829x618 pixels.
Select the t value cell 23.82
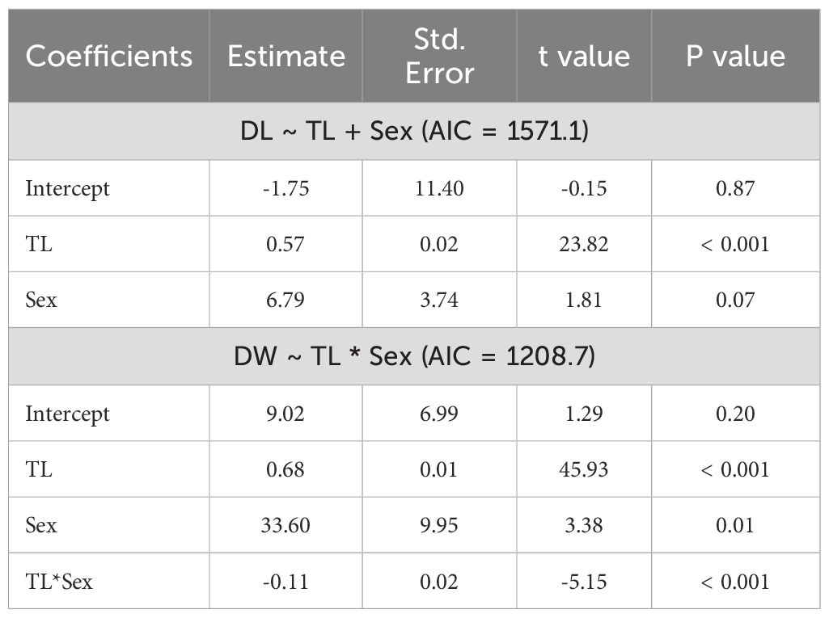[585, 244]
